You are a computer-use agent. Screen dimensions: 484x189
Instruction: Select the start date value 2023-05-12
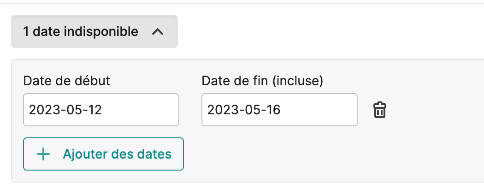(65, 110)
